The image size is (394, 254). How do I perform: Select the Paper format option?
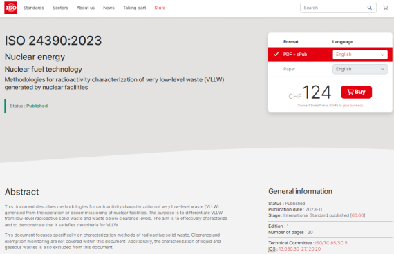pos(289,69)
